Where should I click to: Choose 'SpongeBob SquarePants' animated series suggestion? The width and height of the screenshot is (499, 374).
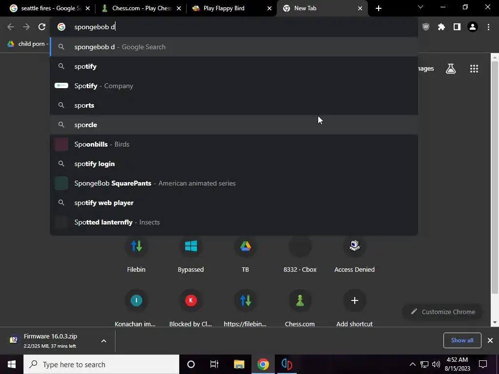[234, 183]
